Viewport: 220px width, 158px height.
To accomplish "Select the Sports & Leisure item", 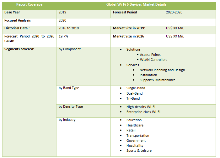I will pos(139,151).
